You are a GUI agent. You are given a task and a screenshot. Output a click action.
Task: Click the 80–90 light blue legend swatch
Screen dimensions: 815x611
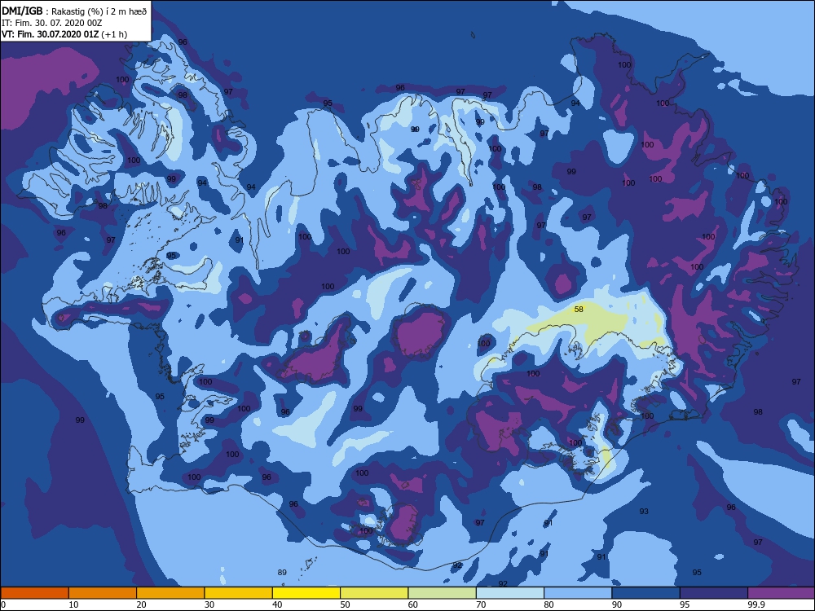click(x=578, y=593)
